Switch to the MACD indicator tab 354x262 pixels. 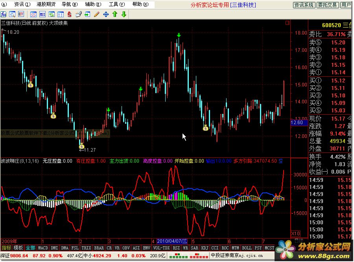pyautogui.click(x=43, y=248)
